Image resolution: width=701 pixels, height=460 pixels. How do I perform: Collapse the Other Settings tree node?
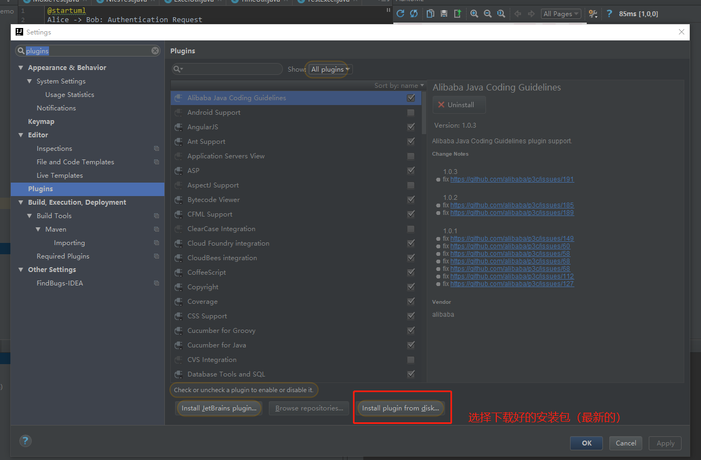pos(21,270)
